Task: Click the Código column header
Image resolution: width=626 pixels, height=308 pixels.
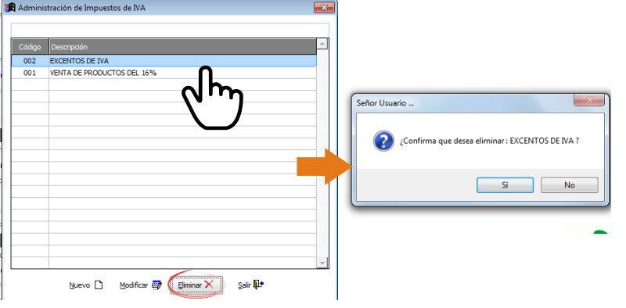Action: pos(30,47)
